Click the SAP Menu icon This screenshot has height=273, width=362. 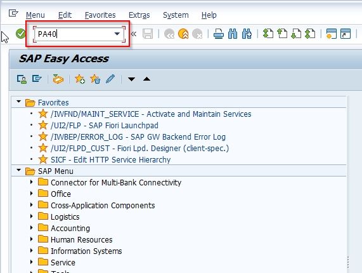tap(37, 79)
